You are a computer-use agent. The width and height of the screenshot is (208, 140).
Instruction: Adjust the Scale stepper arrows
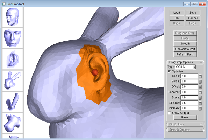coord(200,98)
